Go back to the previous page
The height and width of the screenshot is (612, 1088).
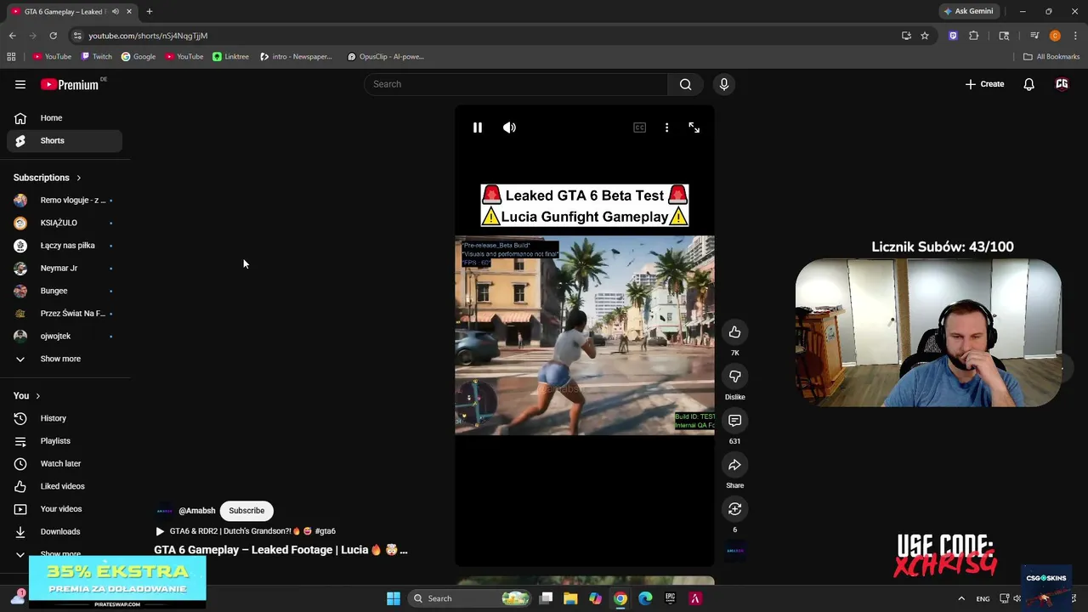12,36
